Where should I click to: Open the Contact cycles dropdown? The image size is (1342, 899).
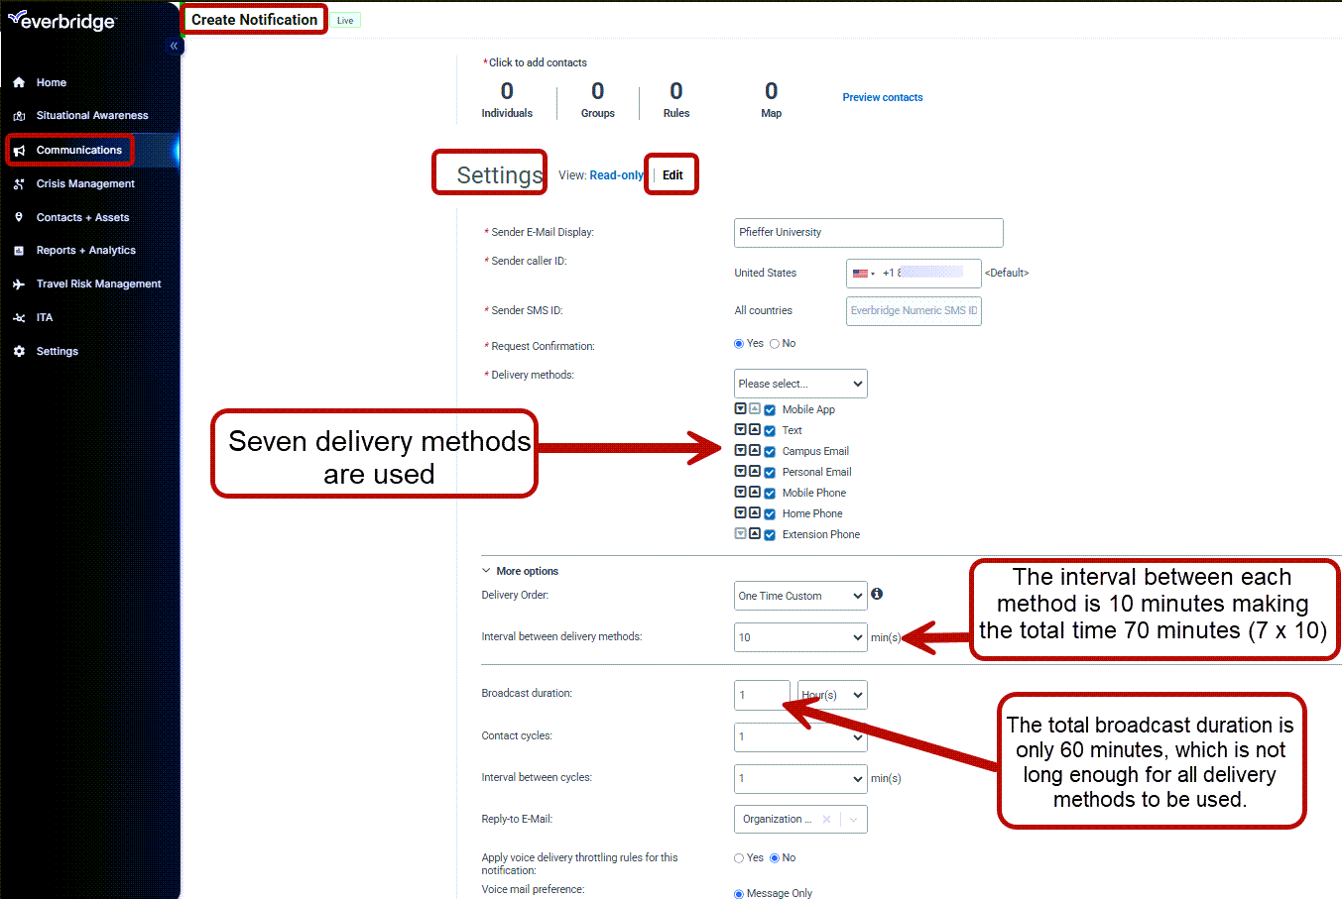[x=800, y=736]
